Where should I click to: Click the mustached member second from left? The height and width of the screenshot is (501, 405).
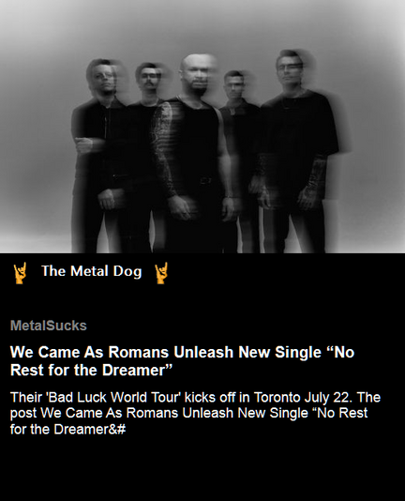coord(145,153)
